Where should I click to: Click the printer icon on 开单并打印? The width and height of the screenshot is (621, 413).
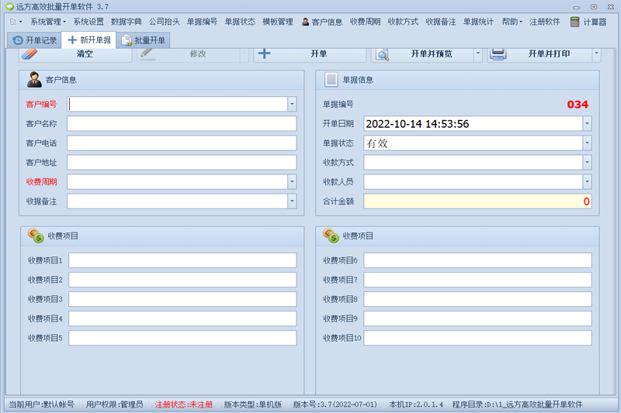click(x=498, y=54)
